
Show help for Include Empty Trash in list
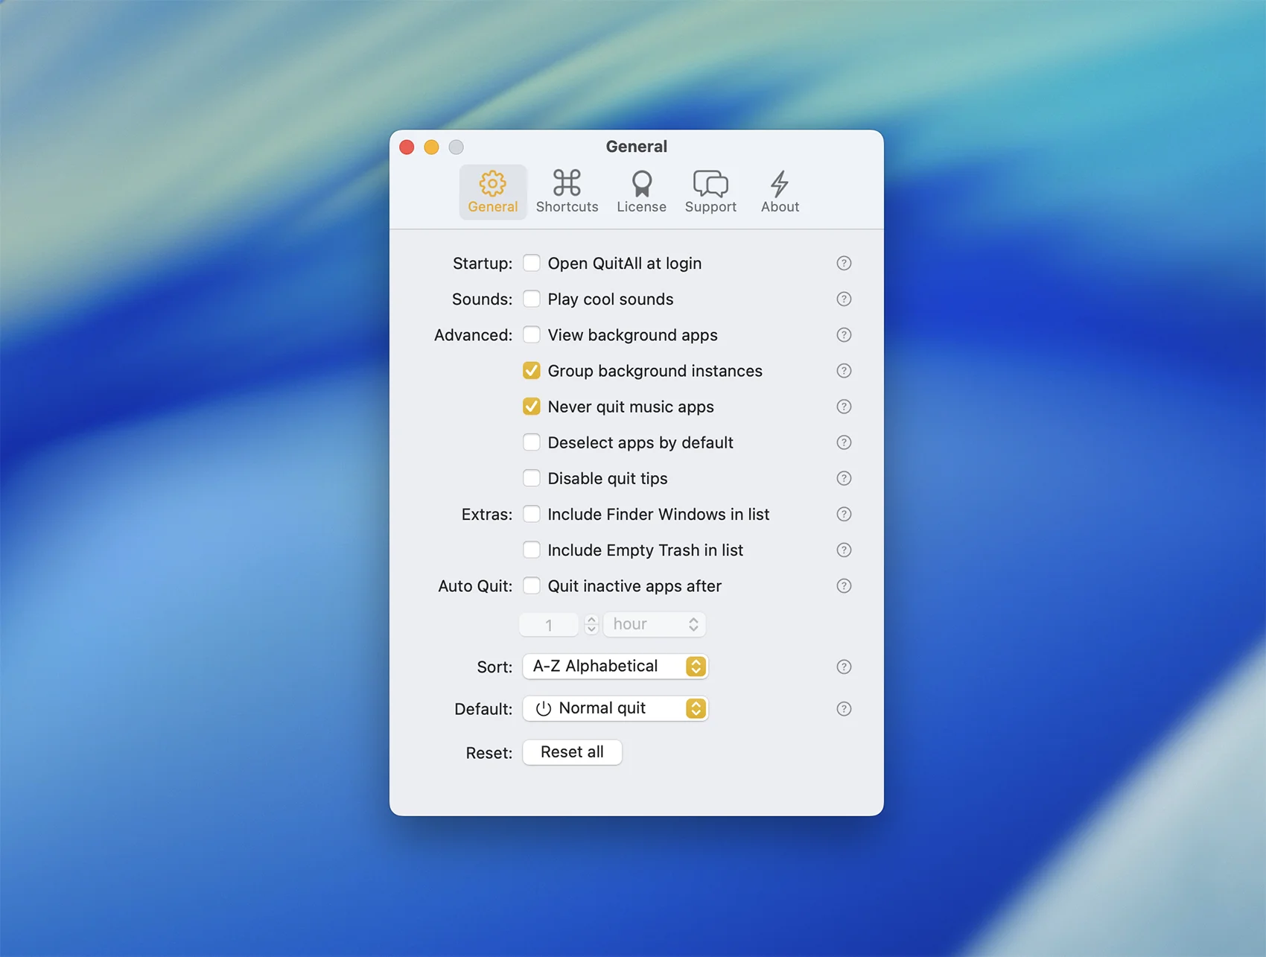point(844,550)
